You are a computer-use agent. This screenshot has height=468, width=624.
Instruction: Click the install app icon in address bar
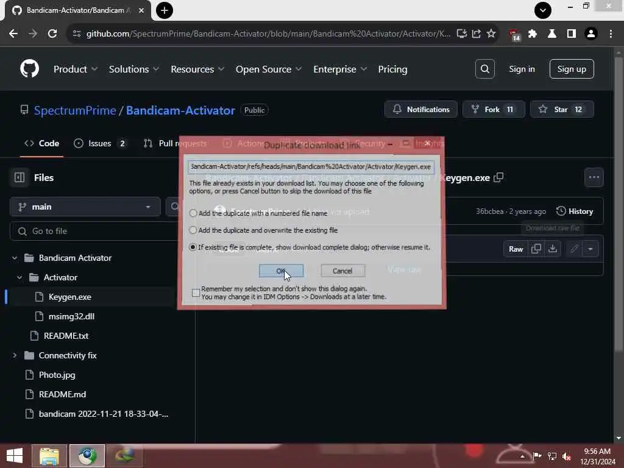click(462, 34)
